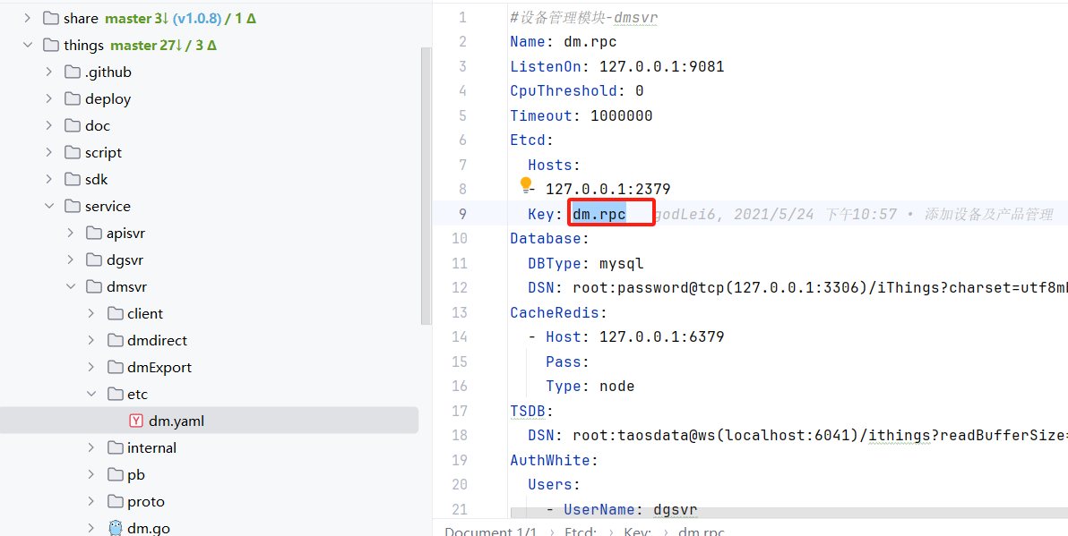Viewport: 1068px width, 536px height.
Task: Click the project tree vertical scrollbar
Action: (x=426, y=179)
